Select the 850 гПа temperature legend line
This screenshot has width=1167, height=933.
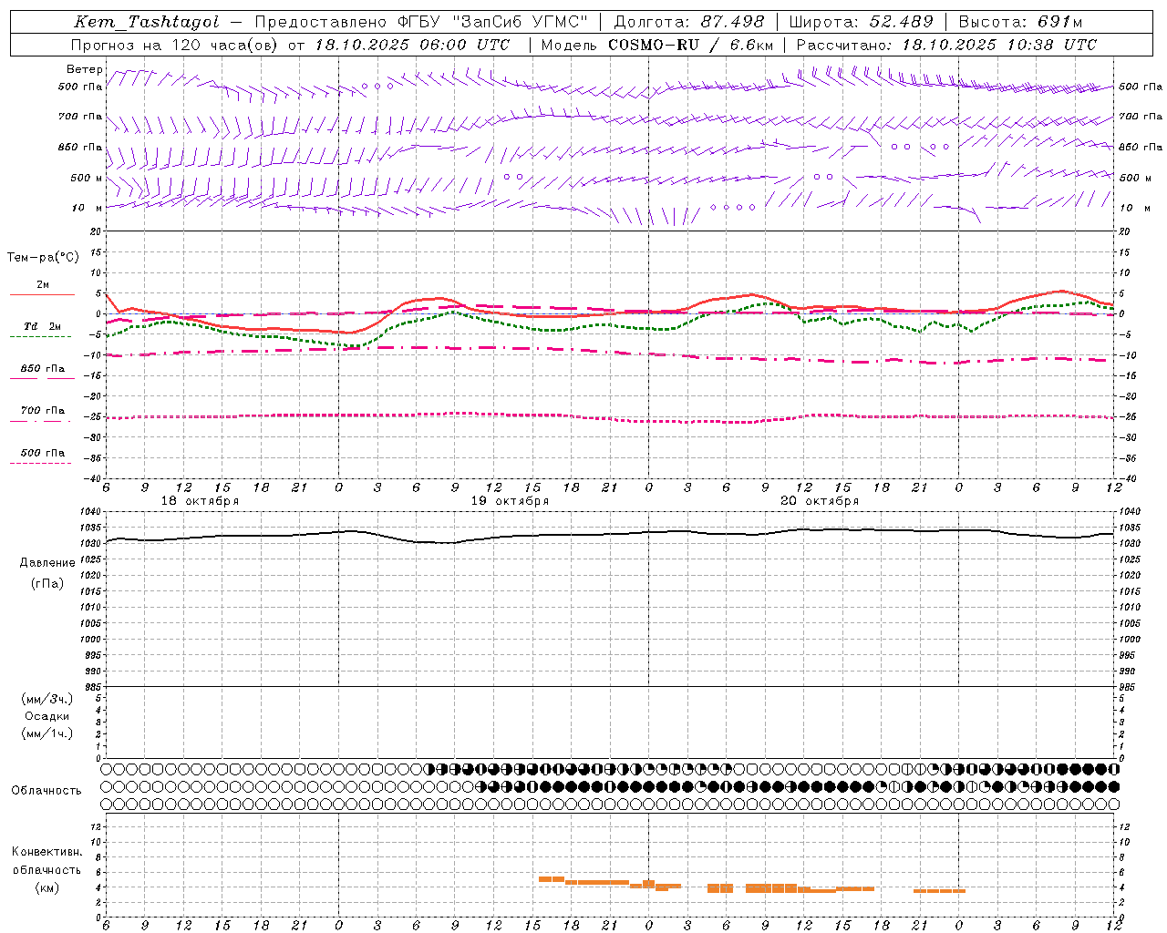[x=40, y=378]
